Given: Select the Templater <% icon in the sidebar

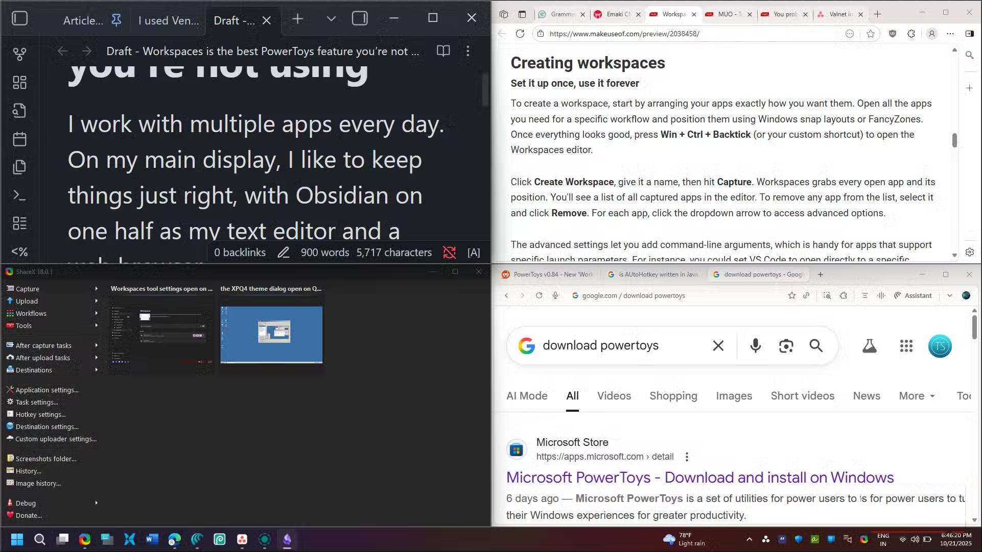Looking at the screenshot, I should pos(19,252).
